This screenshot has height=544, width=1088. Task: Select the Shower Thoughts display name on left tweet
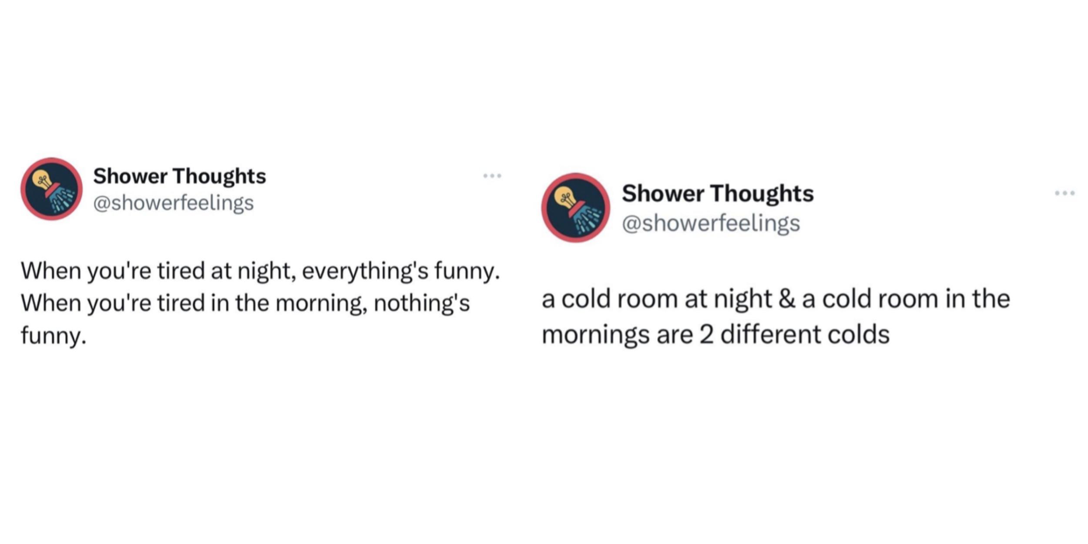(180, 176)
